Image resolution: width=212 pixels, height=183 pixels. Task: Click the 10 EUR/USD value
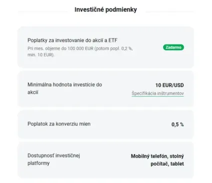[170, 85]
